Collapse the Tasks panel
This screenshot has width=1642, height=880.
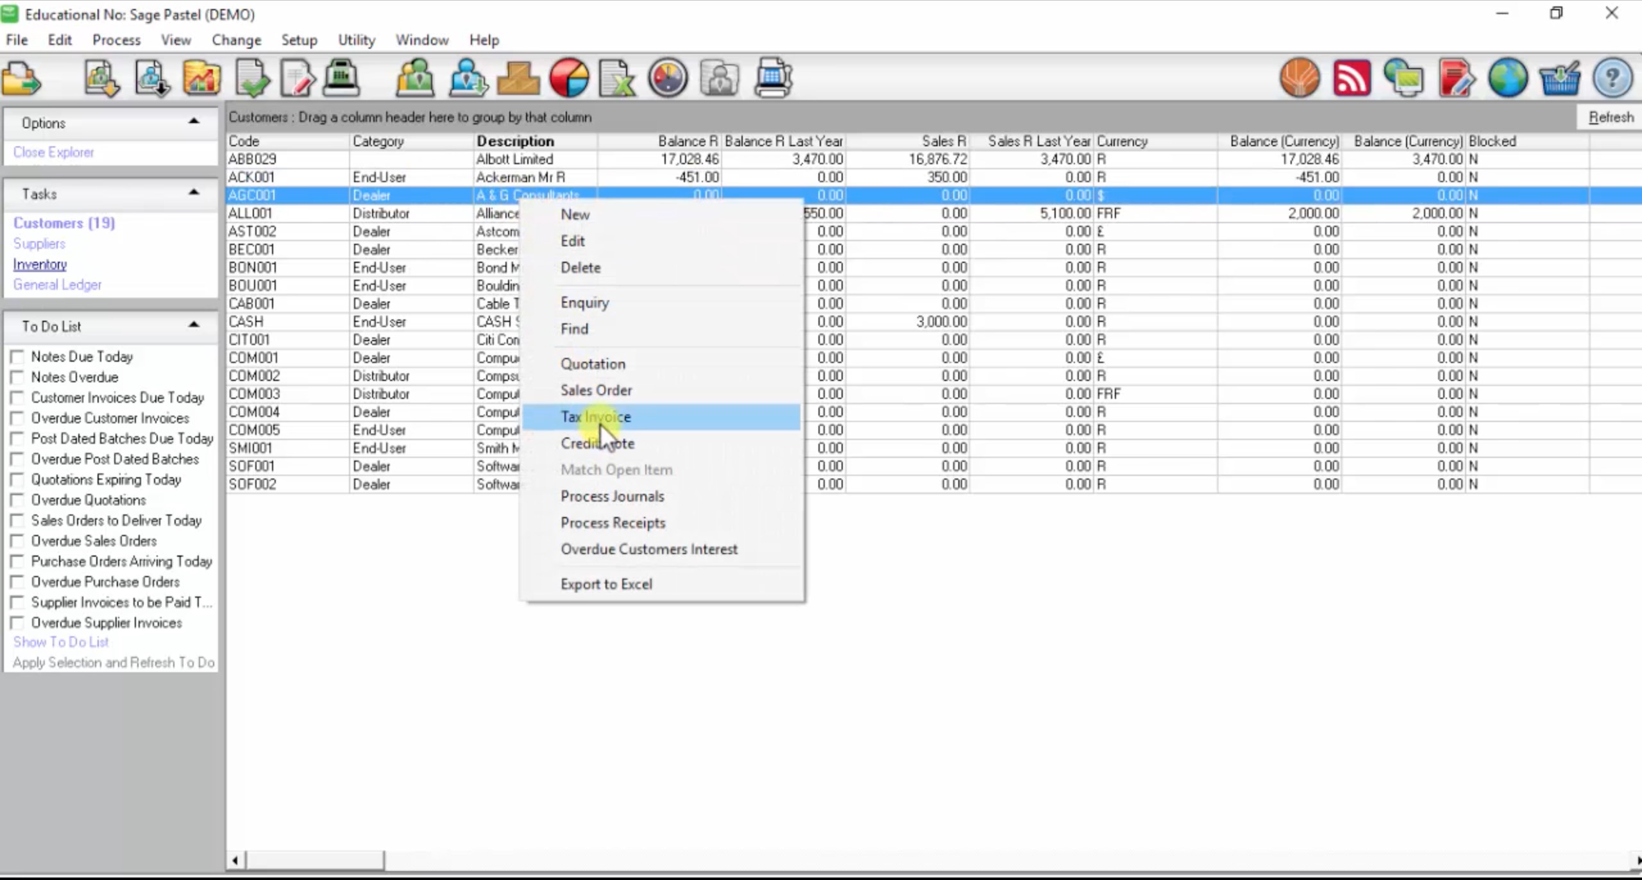click(193, 192)
